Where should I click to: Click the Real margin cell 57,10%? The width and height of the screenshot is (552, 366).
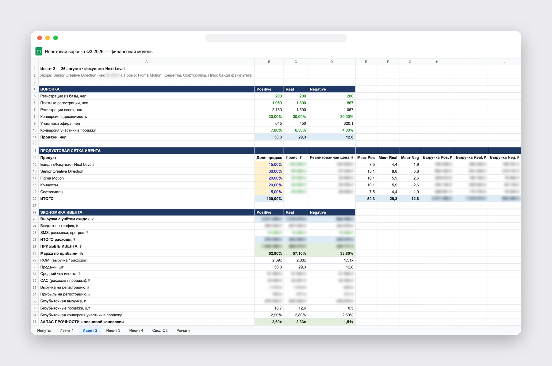coord(296,254)
